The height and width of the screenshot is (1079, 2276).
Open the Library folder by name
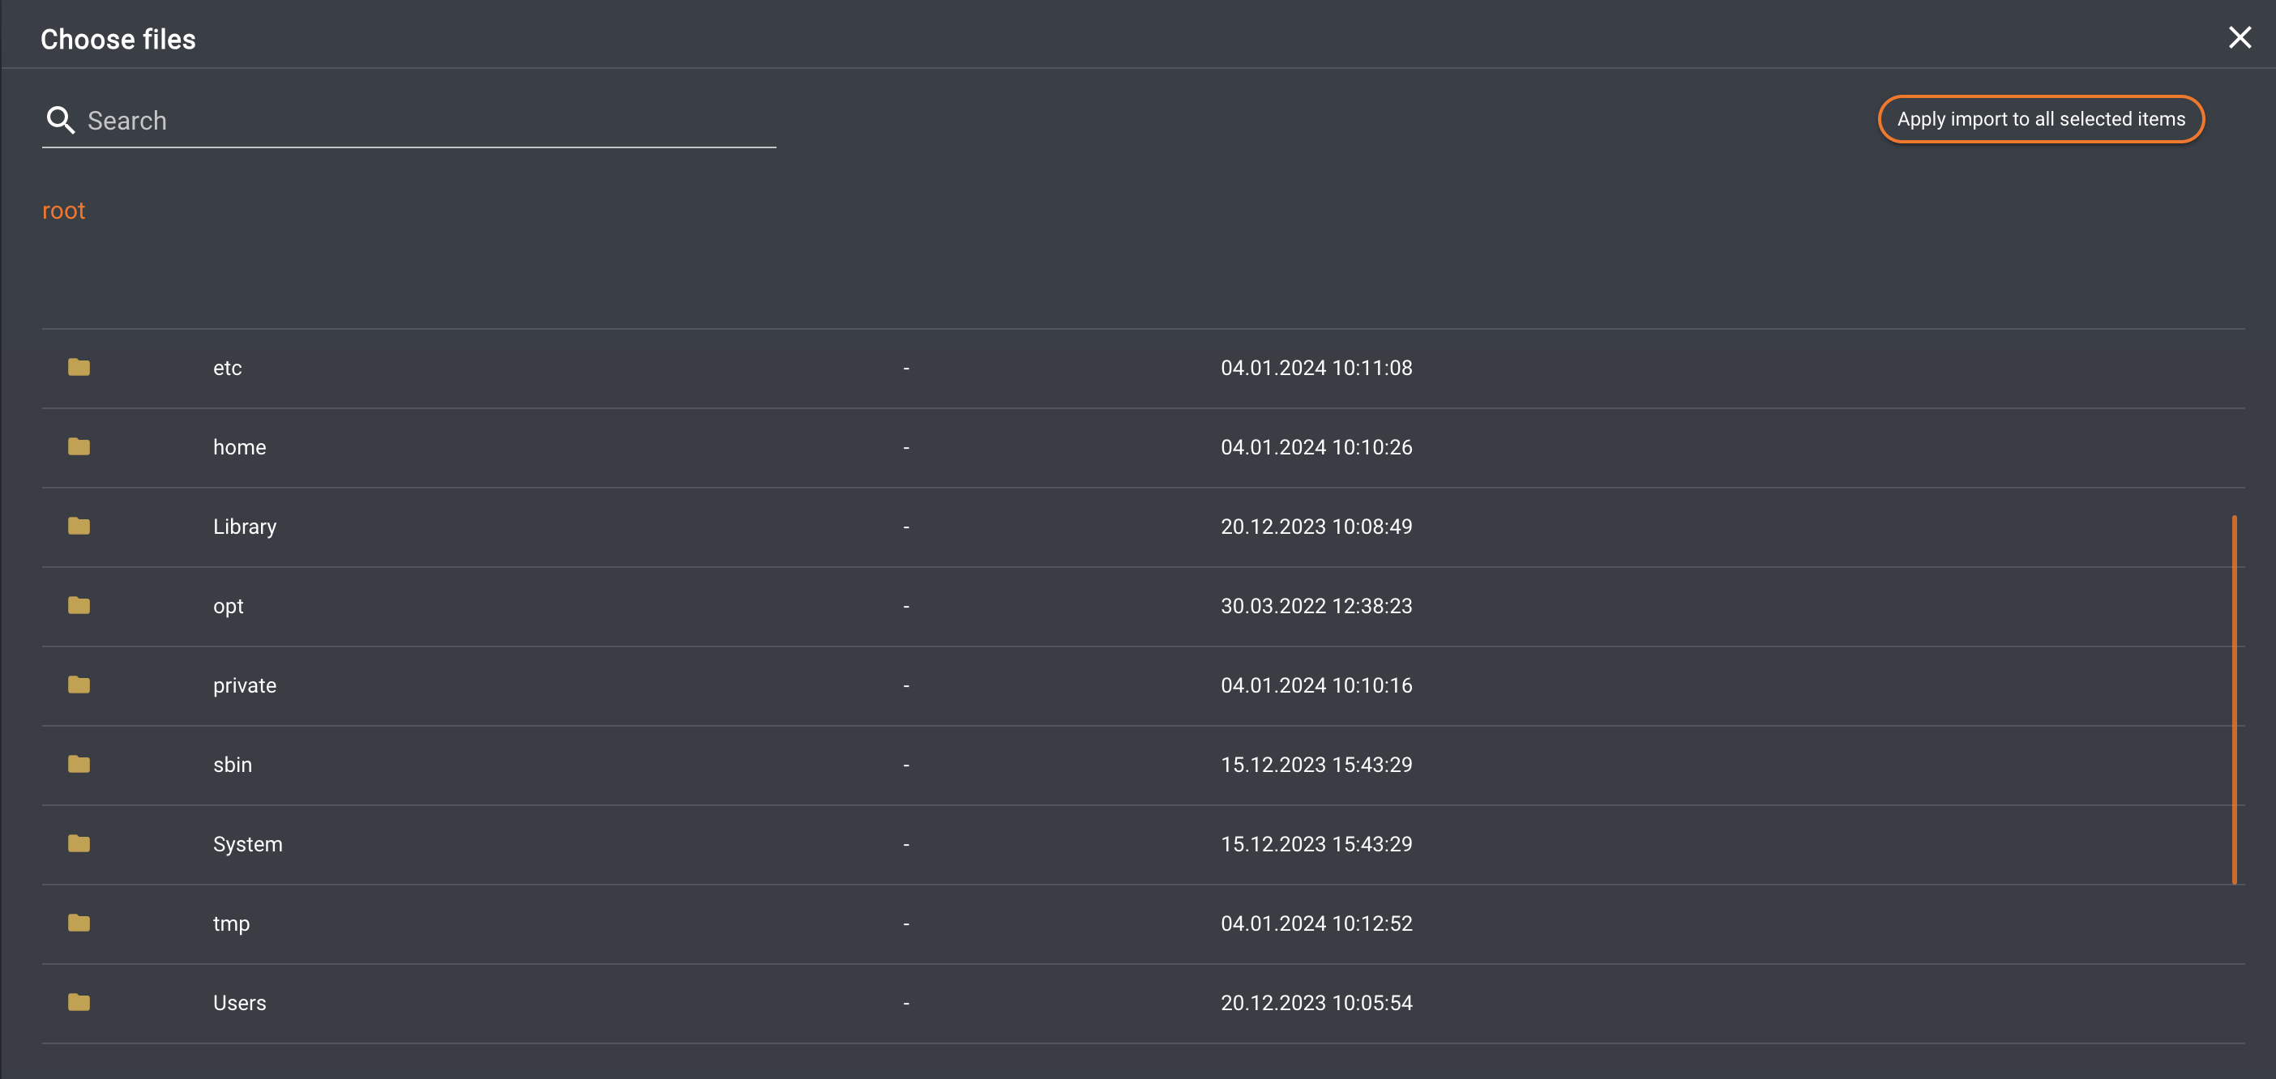coord(245,527)
